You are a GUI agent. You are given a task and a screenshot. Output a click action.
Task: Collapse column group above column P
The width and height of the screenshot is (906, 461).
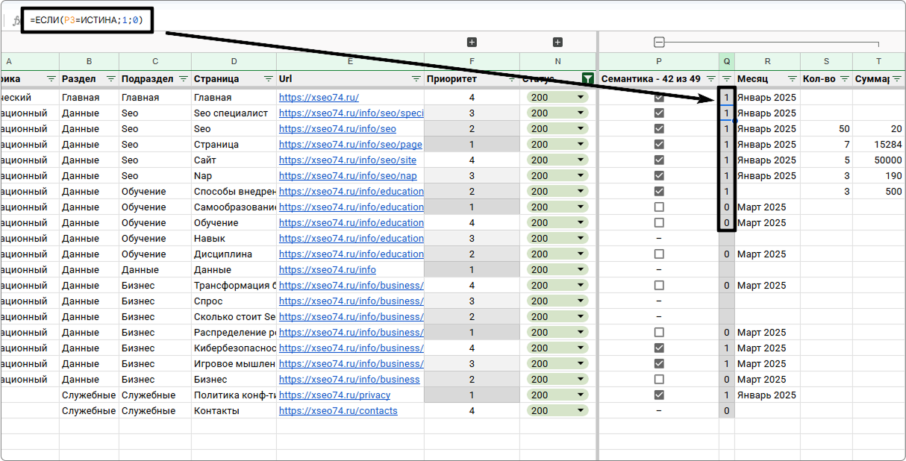pyautogui.click(x=659, y=43)
